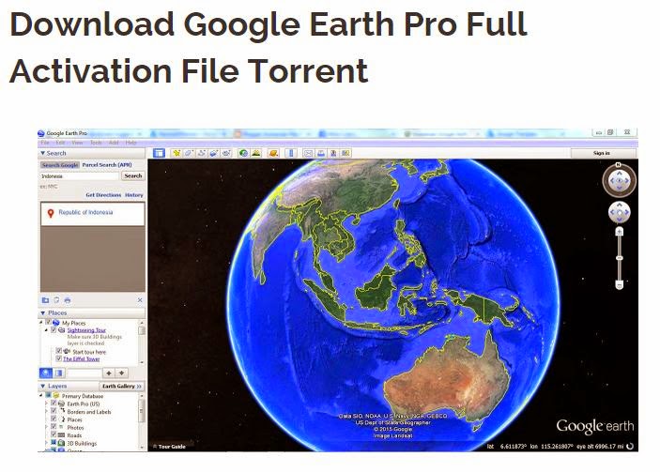Switch planets via the Saturn icon
660x472 pixels.
(x=273, y=153)
